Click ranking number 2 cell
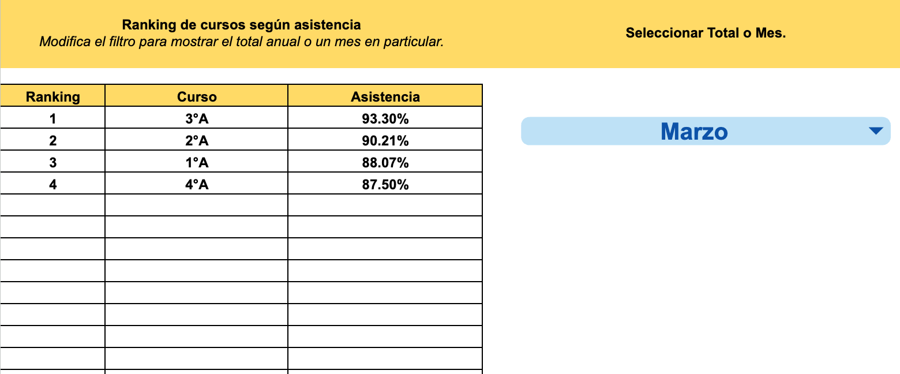 point(53,141)
